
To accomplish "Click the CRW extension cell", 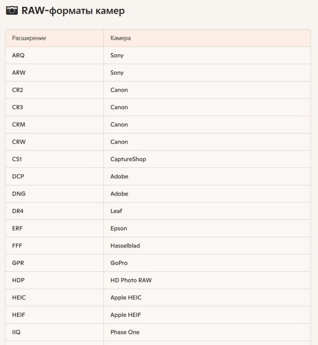I will click(x=19, y=142).
